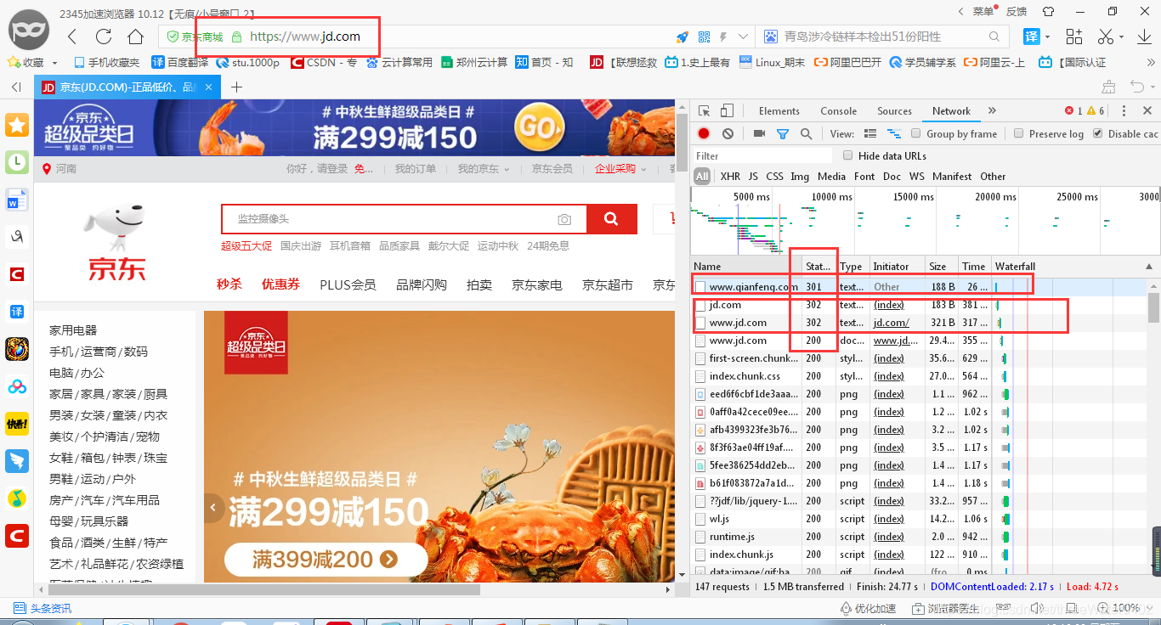1161x625 pixels.
Task: Toggle the DevTools device toolbar icon
Action: click(x=727, y=111)
